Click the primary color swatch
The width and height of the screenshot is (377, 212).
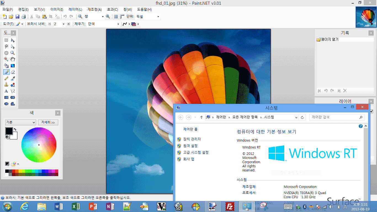[9, 131]
